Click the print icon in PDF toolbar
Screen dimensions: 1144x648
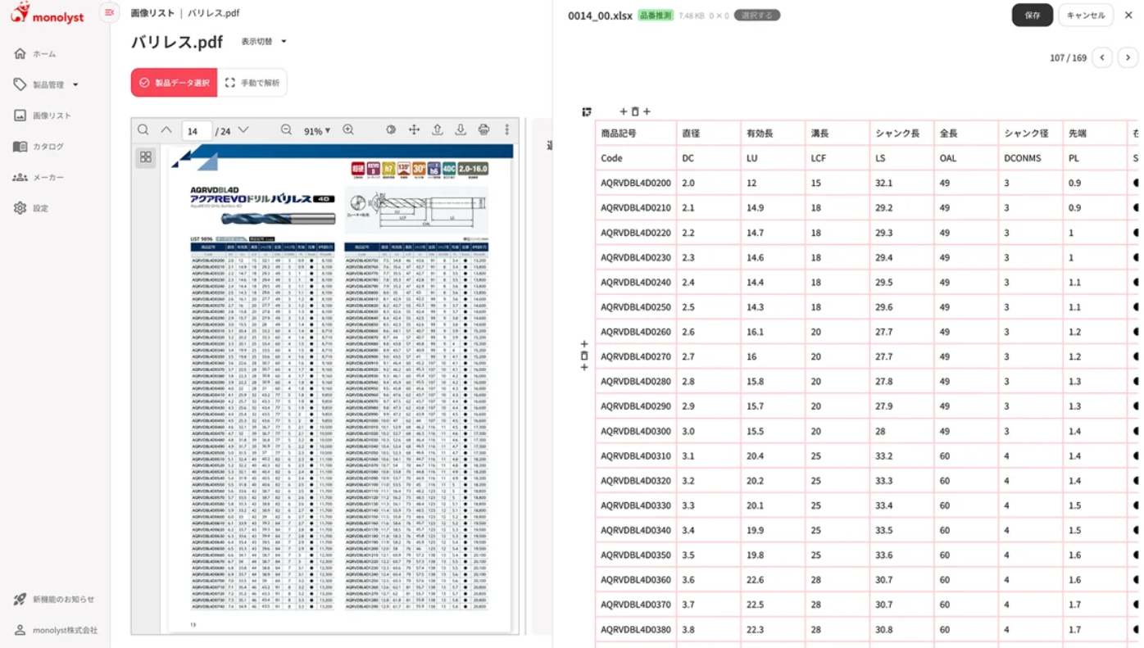coord(483,130)
